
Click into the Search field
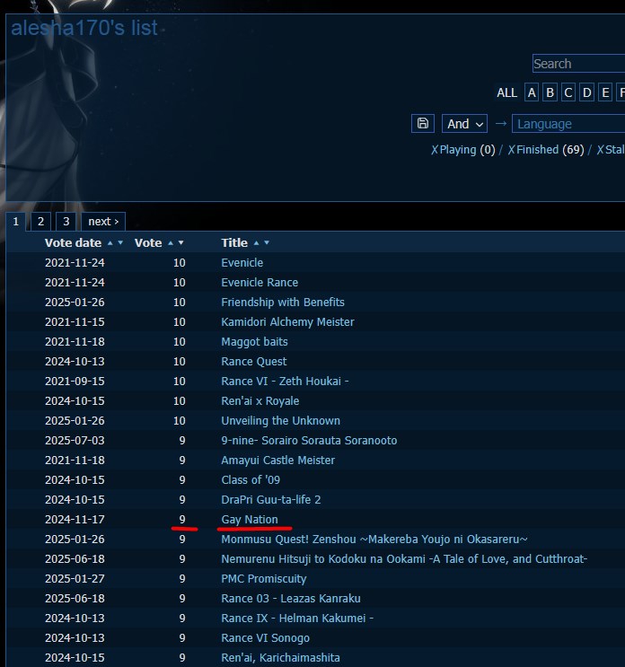(x=578, y=64)
